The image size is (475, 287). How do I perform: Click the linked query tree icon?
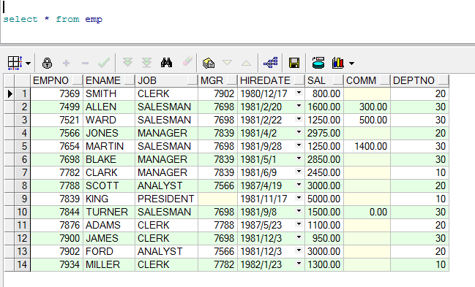pyautogui.click(x=271, y=63)
